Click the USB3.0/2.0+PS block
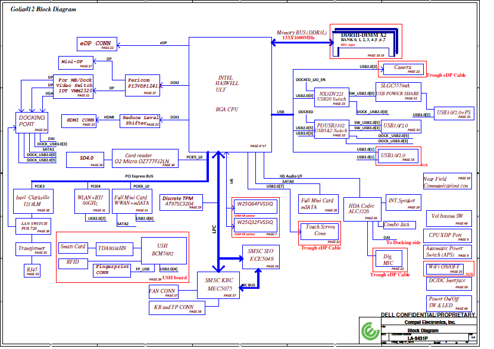Screen dimensions: 494x349 (454, 114)
